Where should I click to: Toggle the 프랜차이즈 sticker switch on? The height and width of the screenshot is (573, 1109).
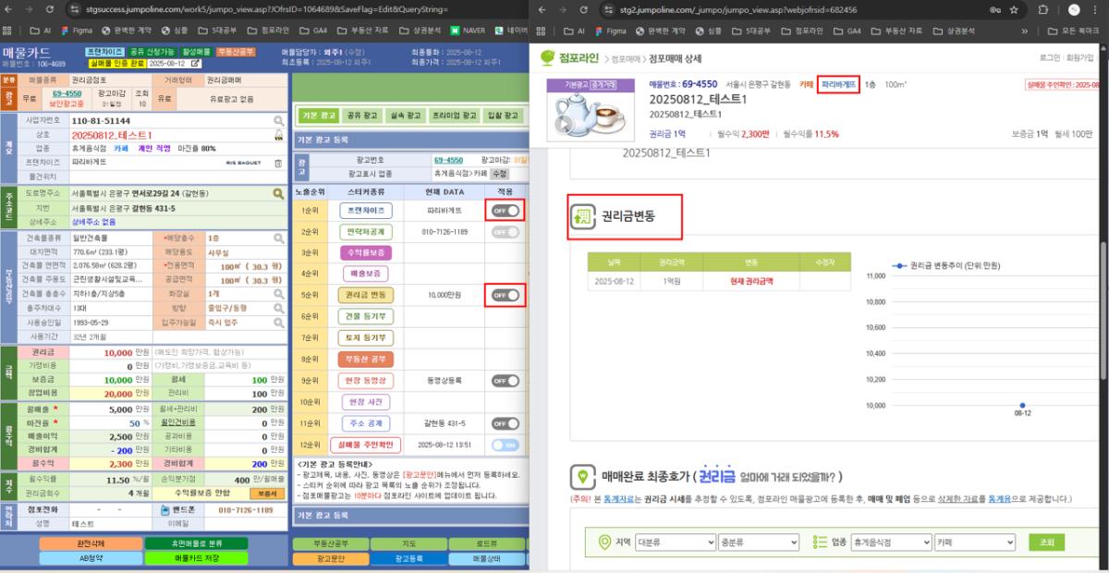coord(505,211)
